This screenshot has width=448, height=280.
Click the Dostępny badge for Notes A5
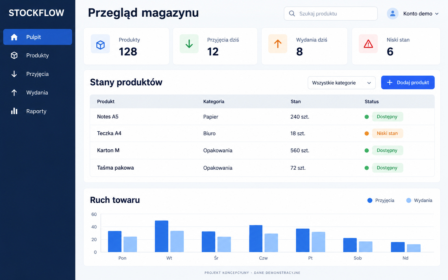pos(388,117)
